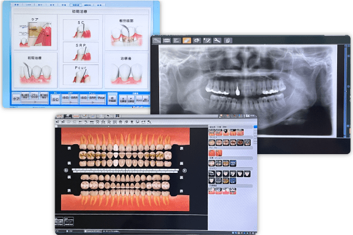This screenshot has height=235, width=353.
Task: Select the highlighted orange eraser tool icon
Action: pyautogui.click(x=187, y=40)
